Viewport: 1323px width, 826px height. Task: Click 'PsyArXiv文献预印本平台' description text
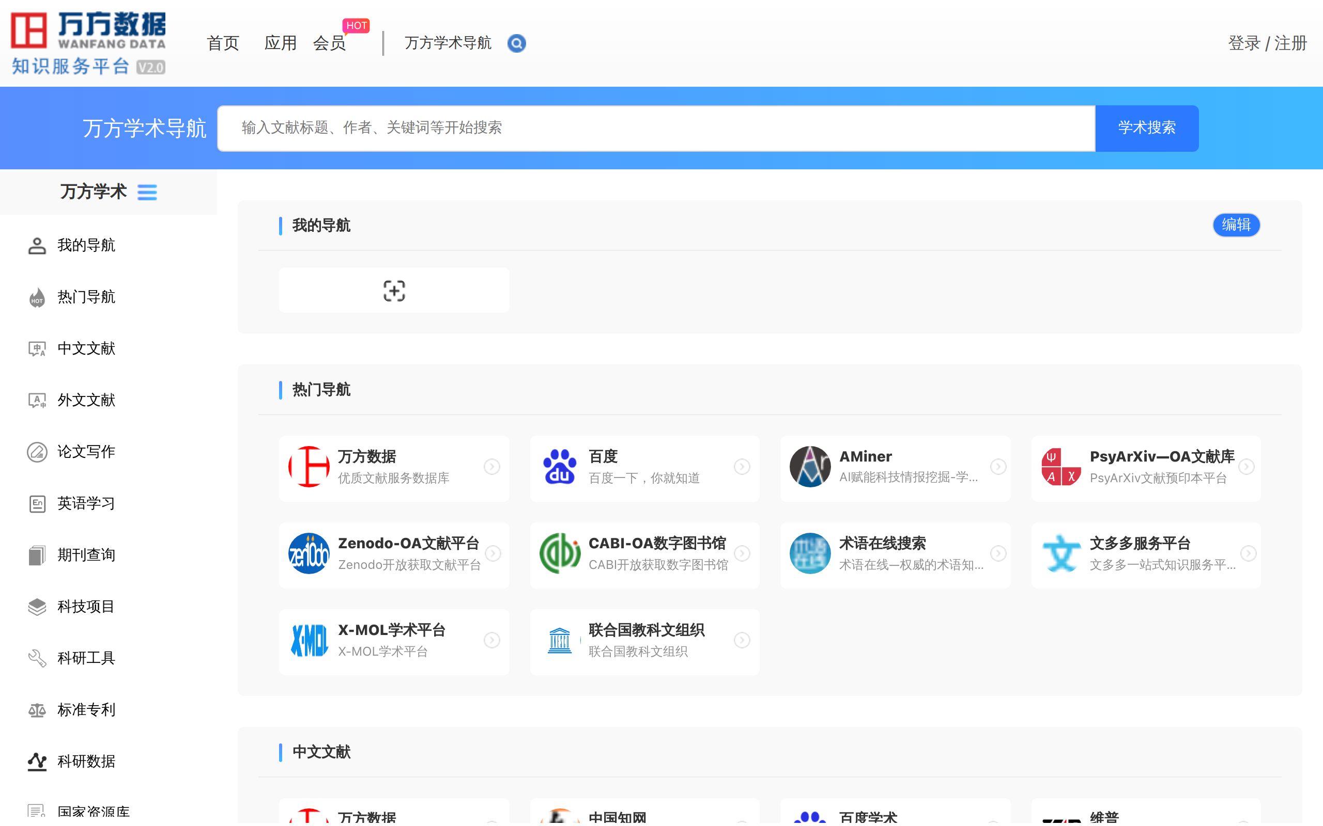coord(1158,478)
